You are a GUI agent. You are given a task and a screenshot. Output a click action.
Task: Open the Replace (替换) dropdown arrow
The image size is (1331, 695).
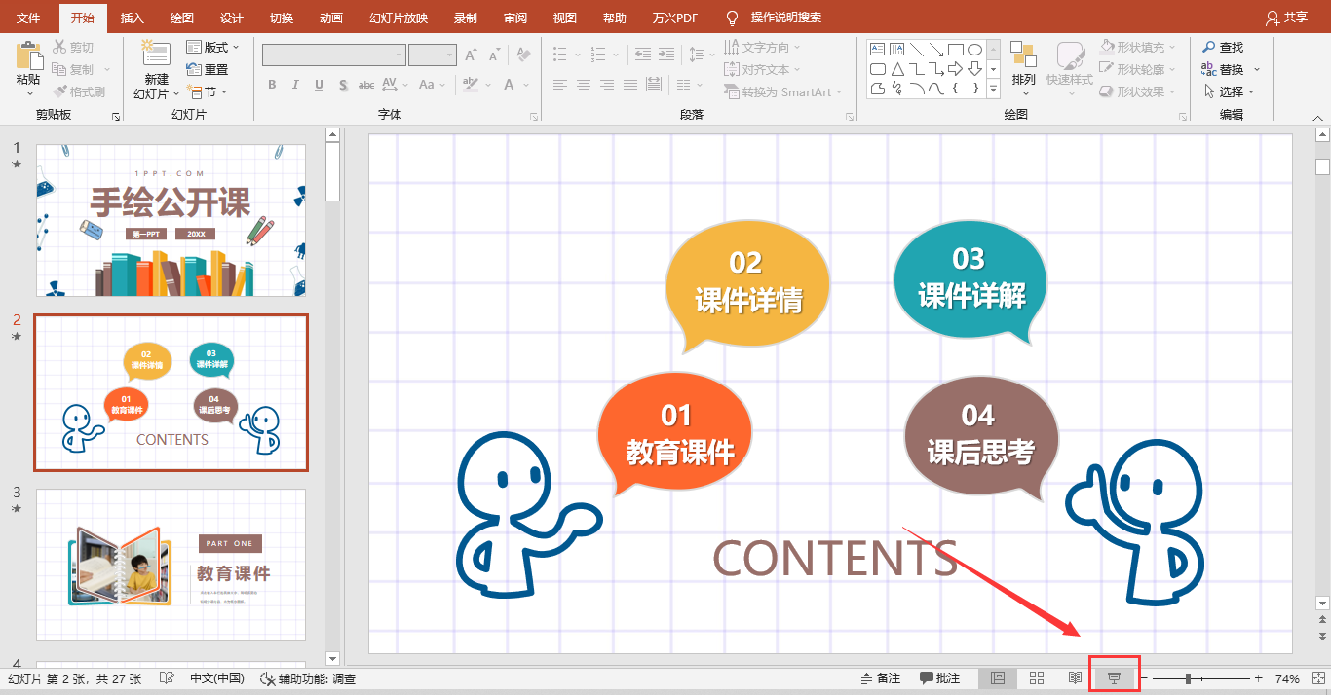(x=1256, y=69)
